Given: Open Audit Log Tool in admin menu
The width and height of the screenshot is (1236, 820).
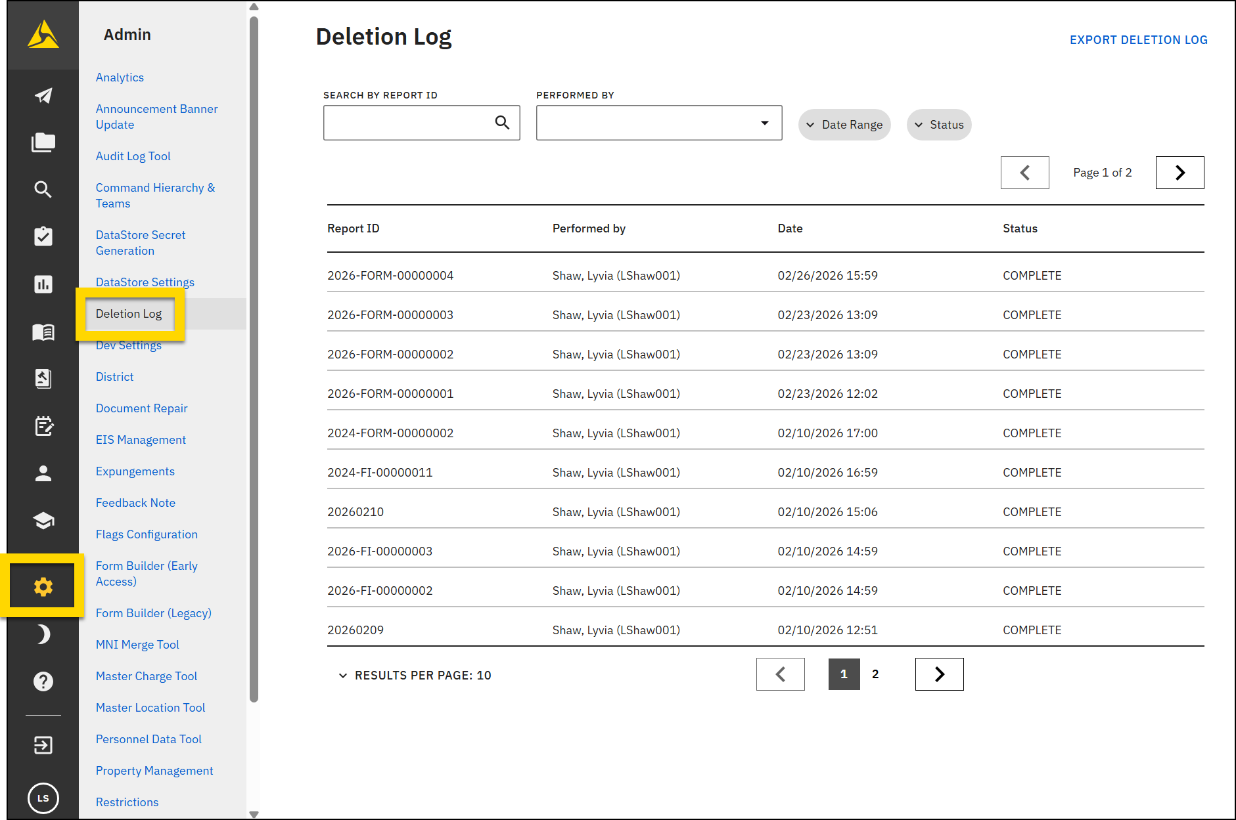Looking at the screenshot, I should click(x=133, y=156).
